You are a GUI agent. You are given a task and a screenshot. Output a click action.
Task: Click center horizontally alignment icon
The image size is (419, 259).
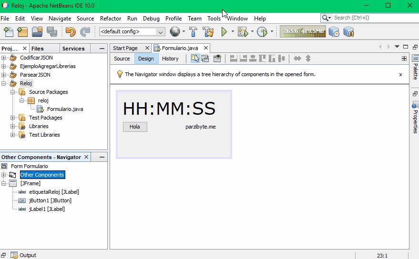point(253,58)
